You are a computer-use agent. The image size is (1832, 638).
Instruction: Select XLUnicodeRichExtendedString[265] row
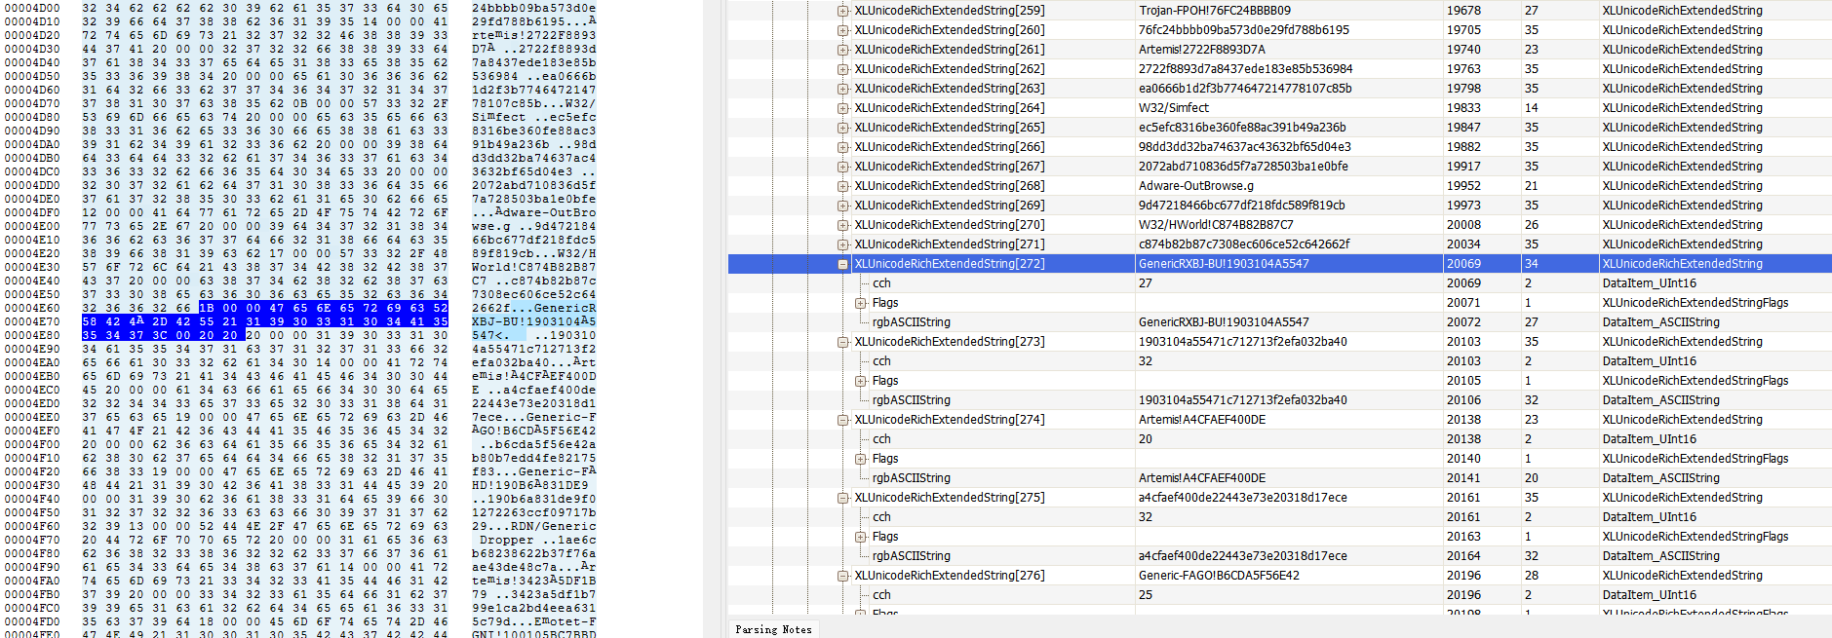1279,128
